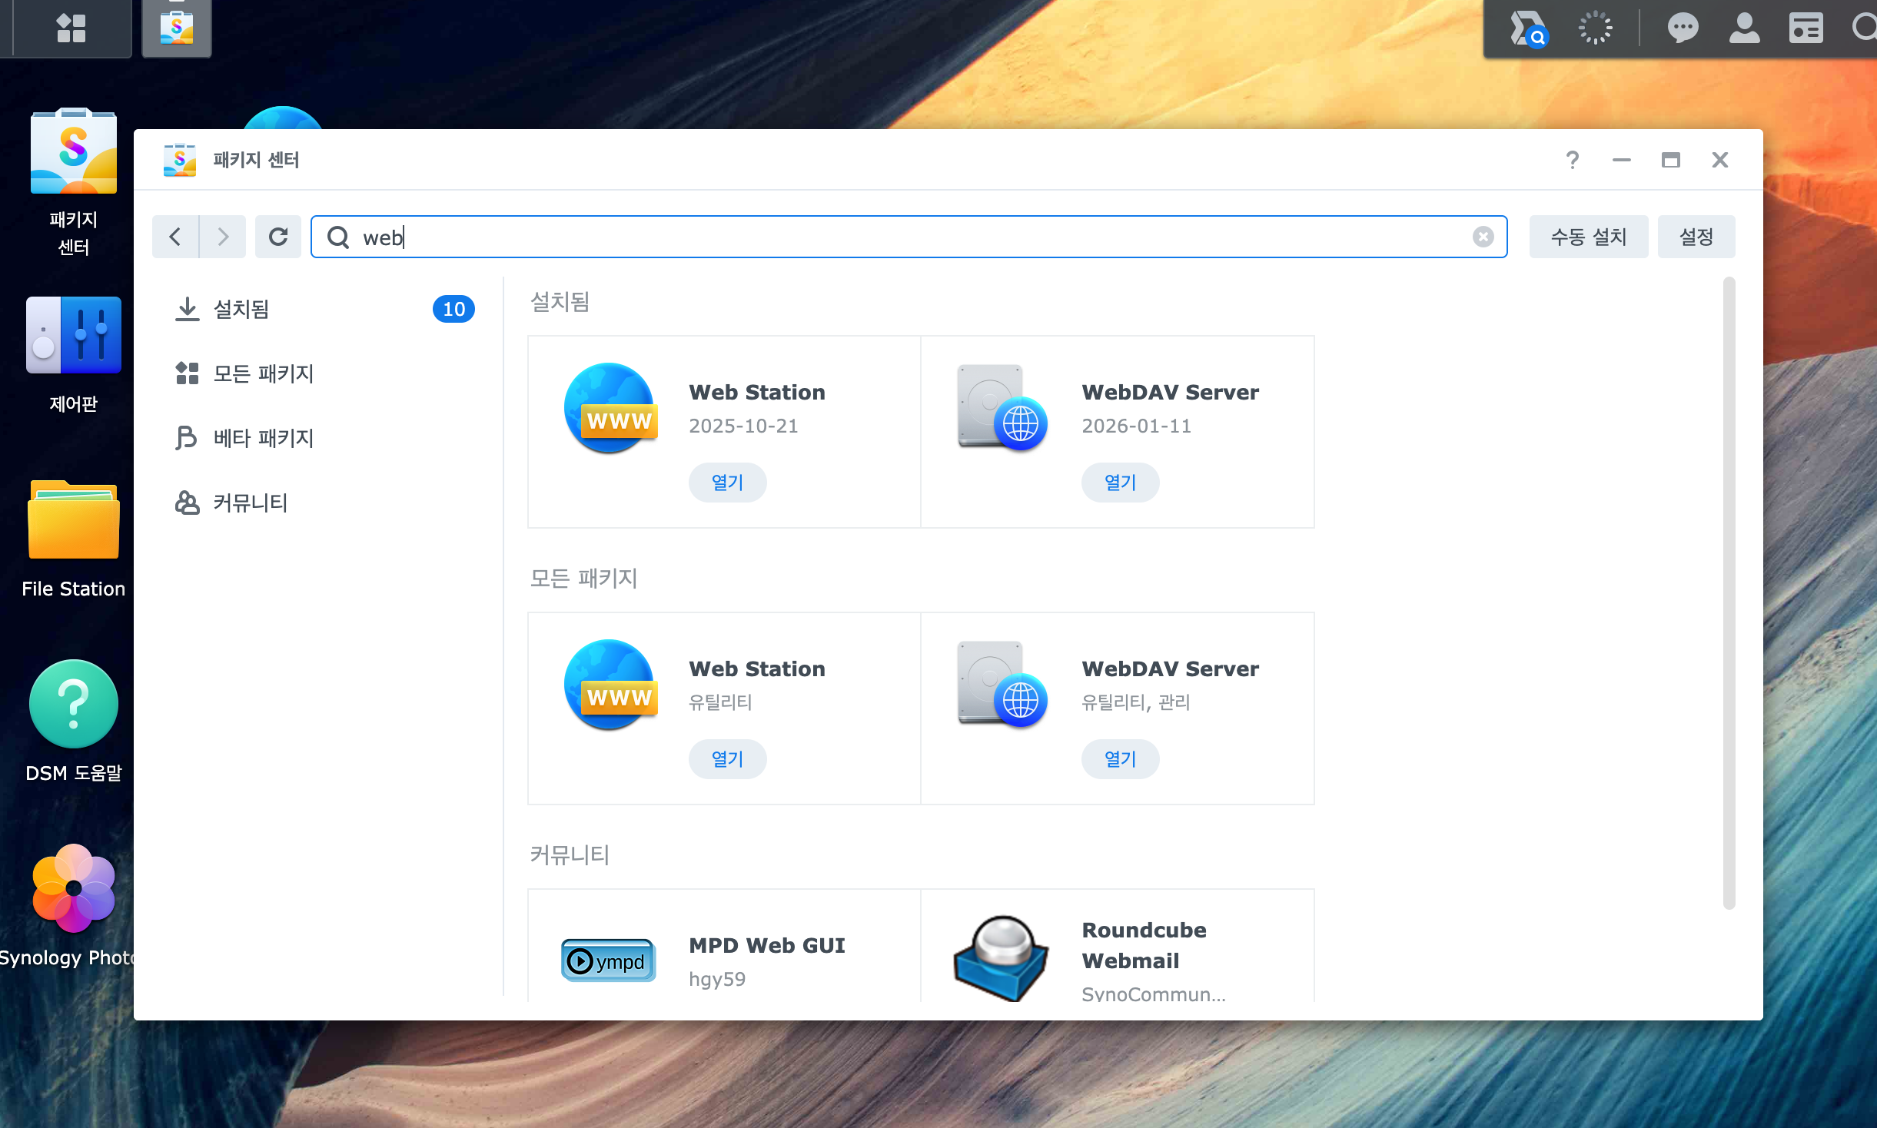Viewport: 1877px width, 1128px height.
Task: Open the Roundcube Webmail package title
Action: coord(1144,945)
